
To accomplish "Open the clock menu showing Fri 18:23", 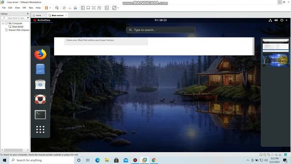I will click(x=161, y=20).
